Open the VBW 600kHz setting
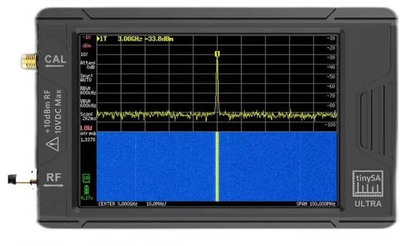Viewport: 413px width, 246px height. [88, 104]
